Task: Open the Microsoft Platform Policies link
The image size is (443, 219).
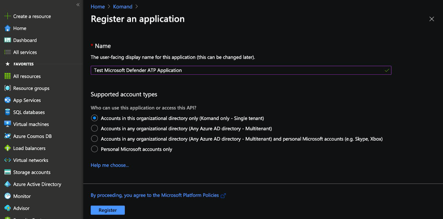Action: pyautogui.click(x=155, y=195)
